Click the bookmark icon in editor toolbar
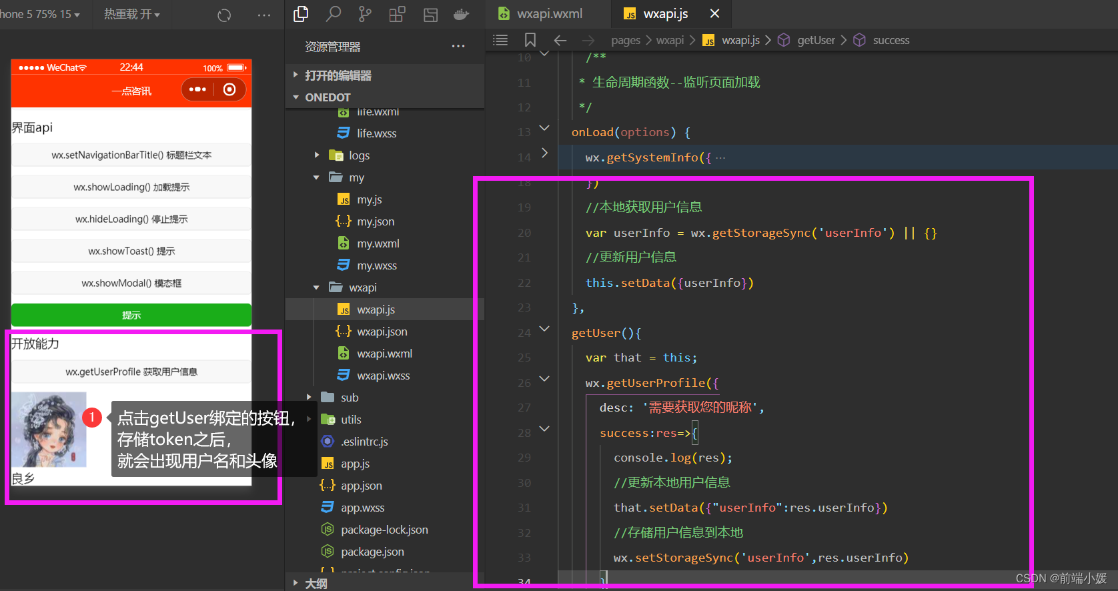This screenshot has height=591, width=1118. [530, 40]
